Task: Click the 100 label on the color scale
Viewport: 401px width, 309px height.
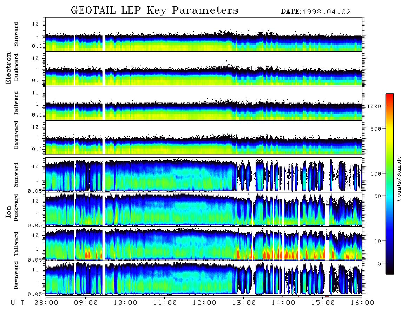Action: [x=376, y=174]
